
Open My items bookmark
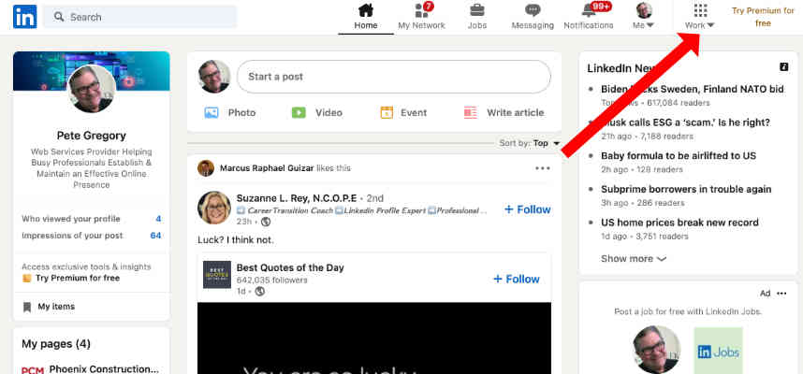(50, 307)
